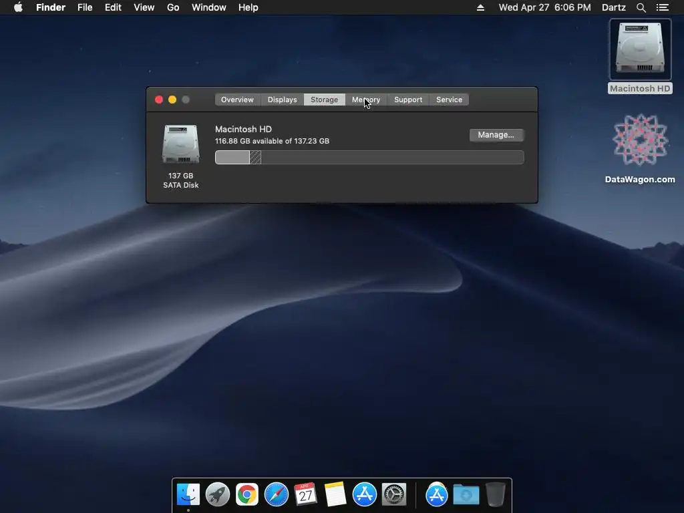Open Launchpad rocket in the Dock
The image size is (684, 513).
218,495
